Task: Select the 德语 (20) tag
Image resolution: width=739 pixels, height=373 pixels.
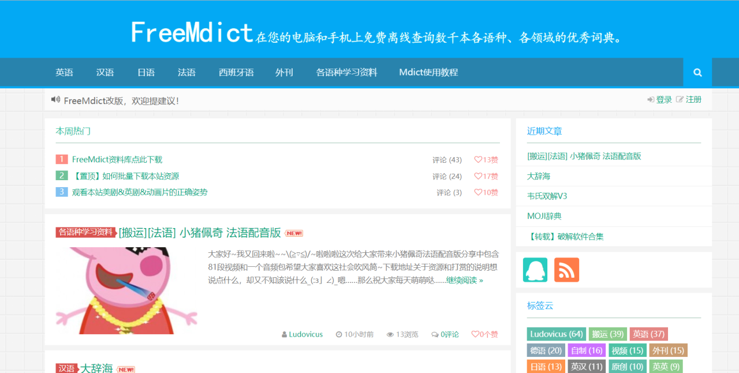Action: click(x=546, y=350)
